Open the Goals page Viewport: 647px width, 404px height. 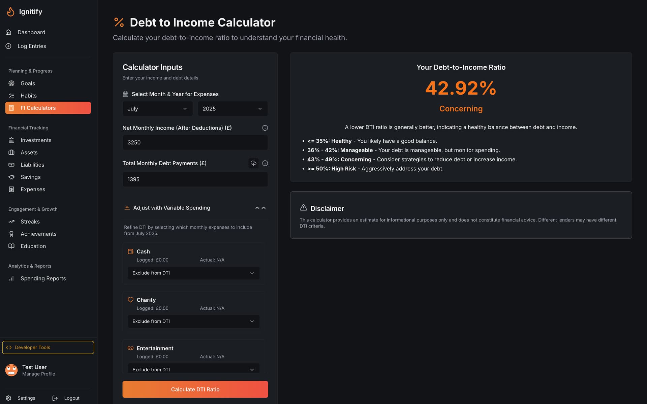(x=48, y=83)
